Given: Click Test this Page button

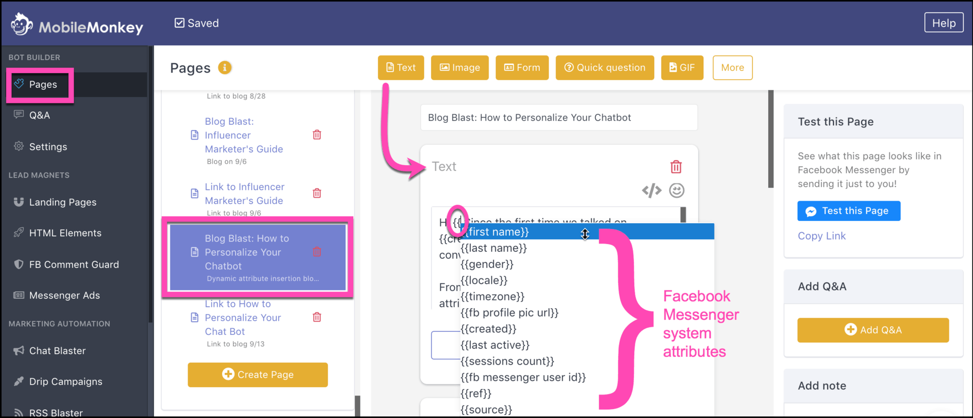Looking at the screenshot, I should coord(849,211).
